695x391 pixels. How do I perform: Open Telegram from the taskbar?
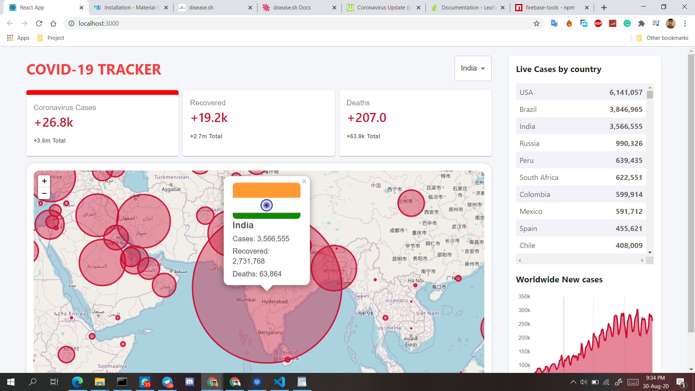[x=167, y=382]
